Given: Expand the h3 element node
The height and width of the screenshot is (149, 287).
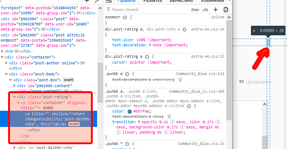Looking at the screenshot, I should tap(3, 51).
